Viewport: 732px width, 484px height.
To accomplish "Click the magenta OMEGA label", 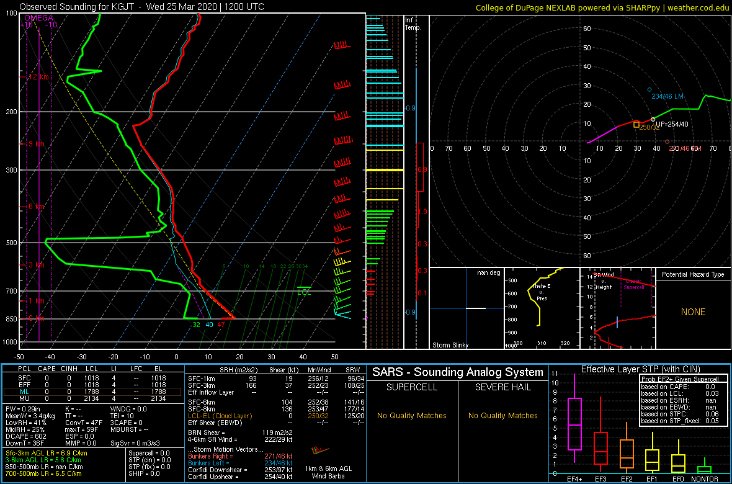I will (x=38, y=18).
